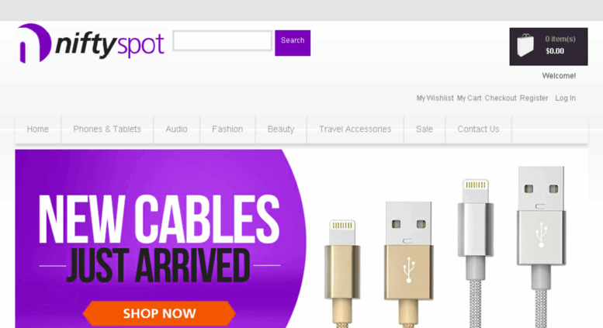Click the Log In link
603x328 pixels.
point(565,98)
